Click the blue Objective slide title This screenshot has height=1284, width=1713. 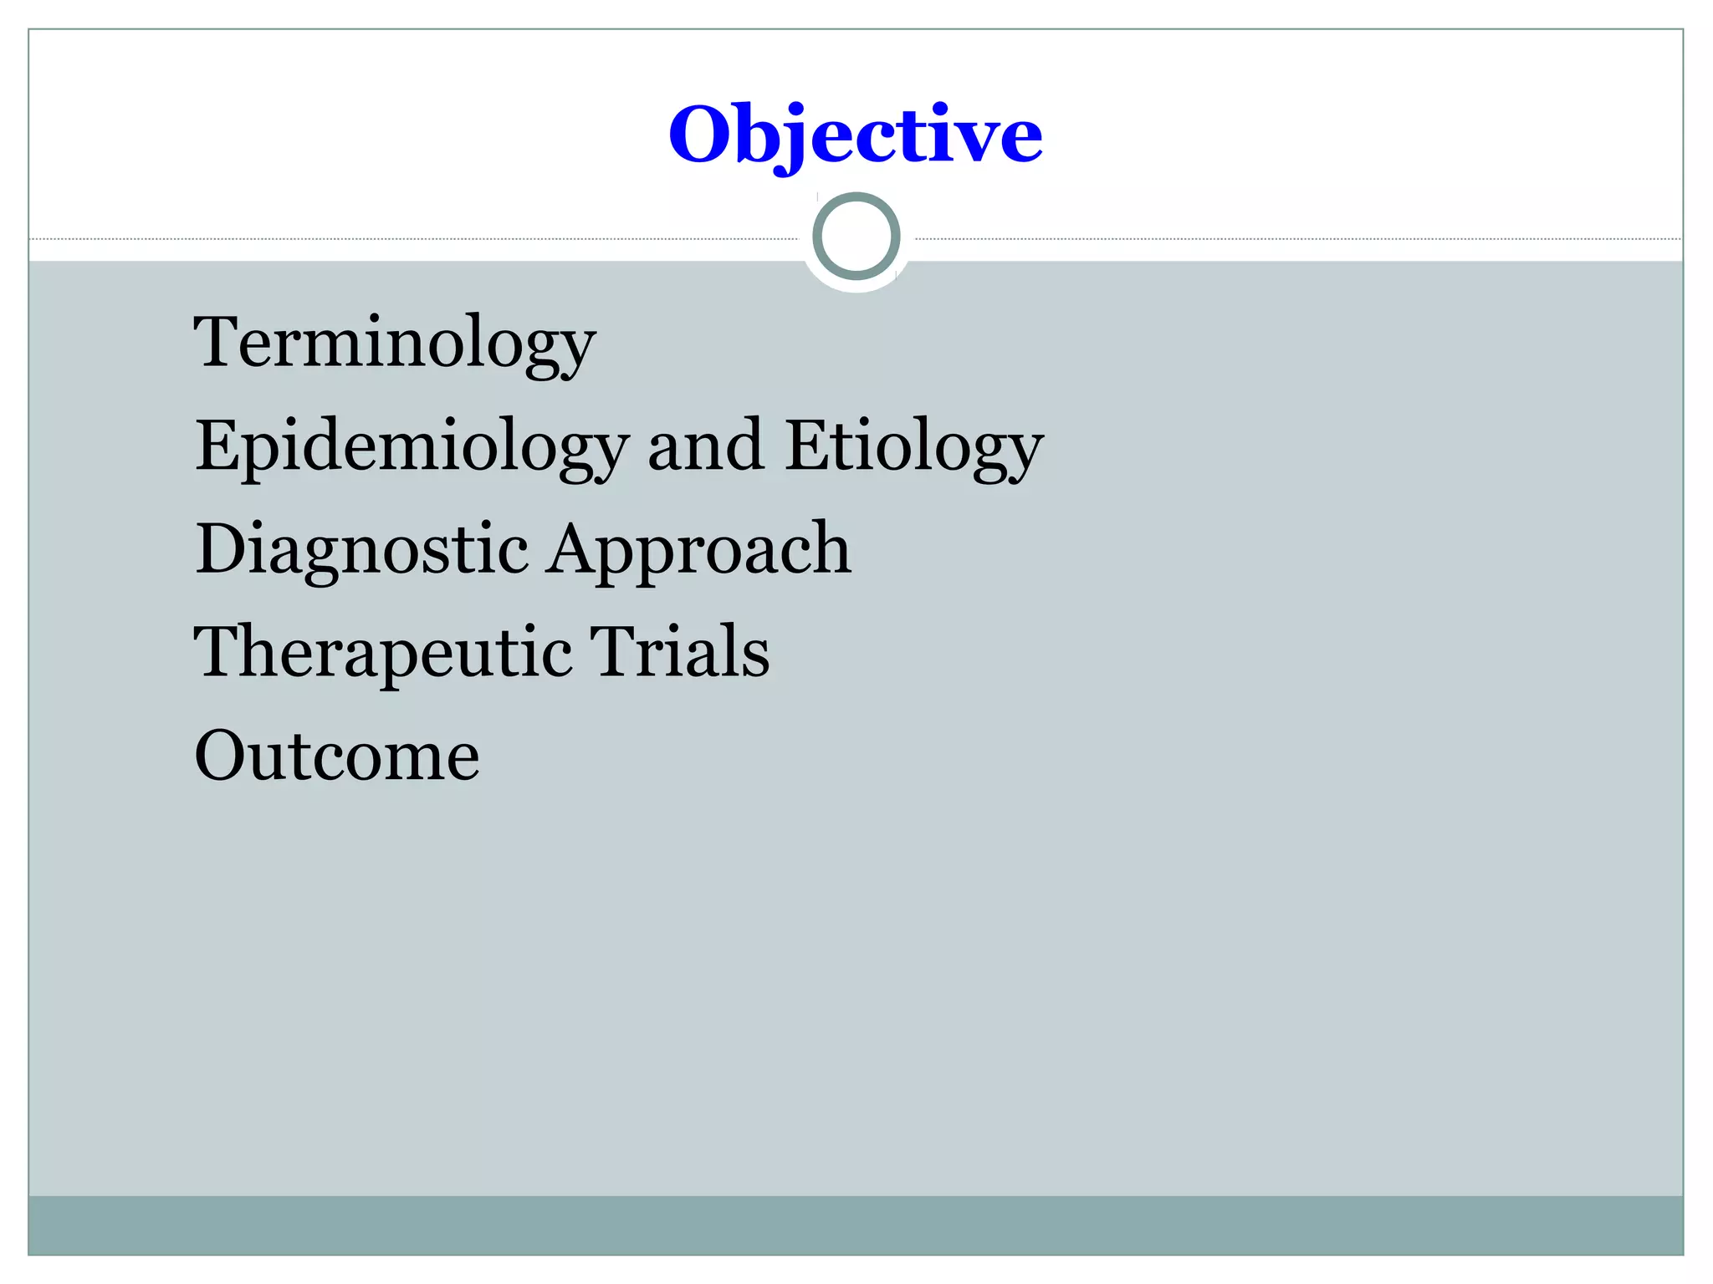click(x=855, y=135)
